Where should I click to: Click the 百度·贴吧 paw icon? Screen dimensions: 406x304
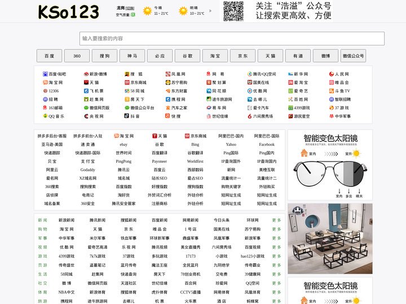click(45, 74)
